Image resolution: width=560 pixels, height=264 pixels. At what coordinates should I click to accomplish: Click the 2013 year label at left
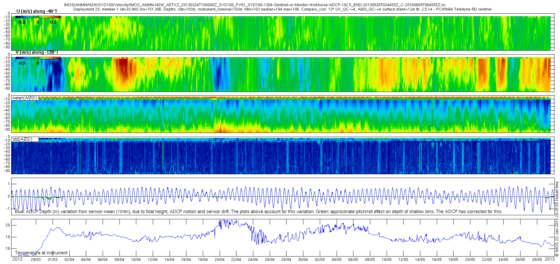tap(17, 259)
